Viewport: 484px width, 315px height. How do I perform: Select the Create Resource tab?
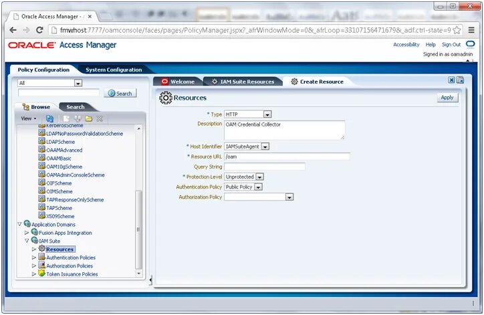tap(318, 82)
